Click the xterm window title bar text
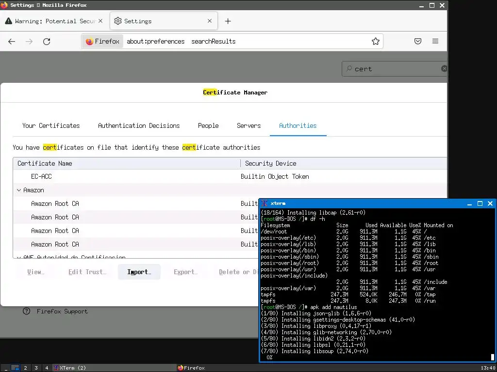The width and height of the screenshot is (497, 372). point(278,203)
